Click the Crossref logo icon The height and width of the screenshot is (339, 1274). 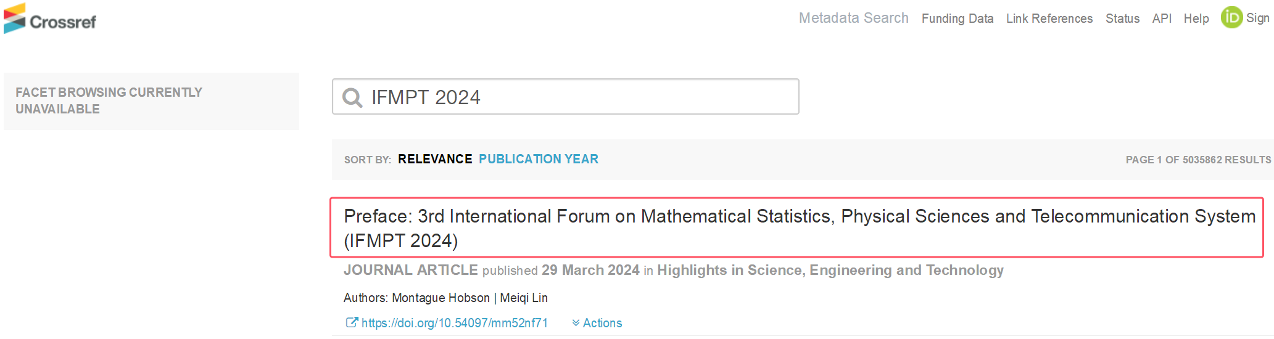coord(15,18)
